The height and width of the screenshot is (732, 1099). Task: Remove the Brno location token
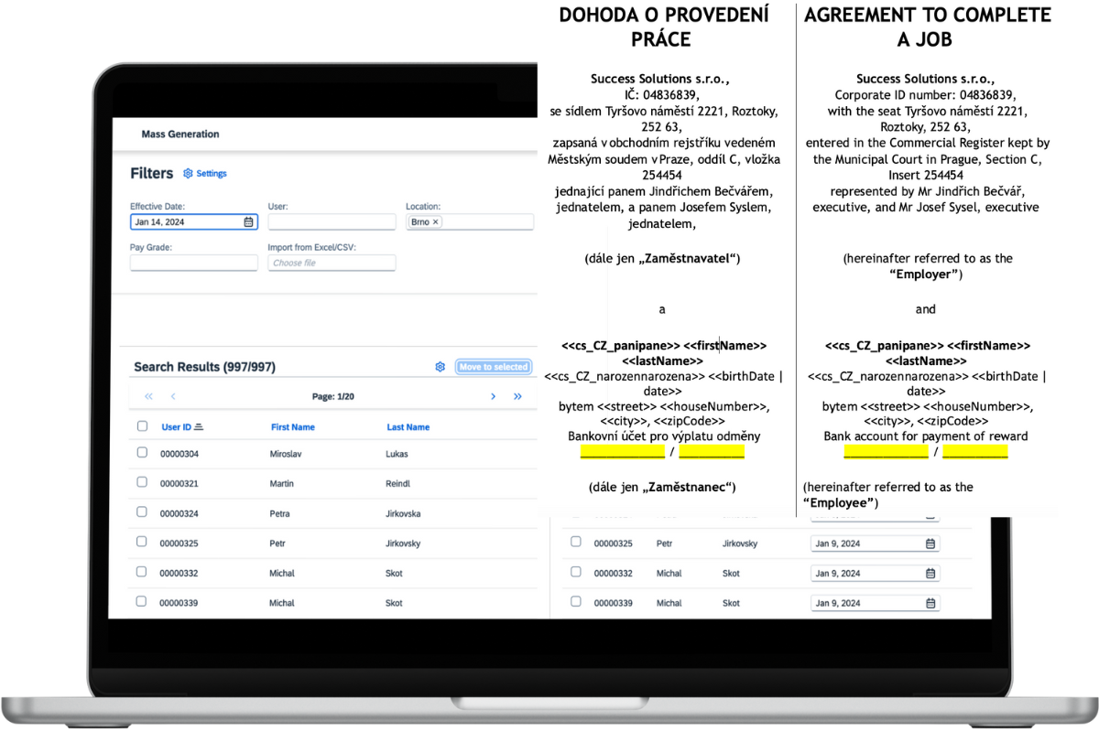tap(435, 222)
